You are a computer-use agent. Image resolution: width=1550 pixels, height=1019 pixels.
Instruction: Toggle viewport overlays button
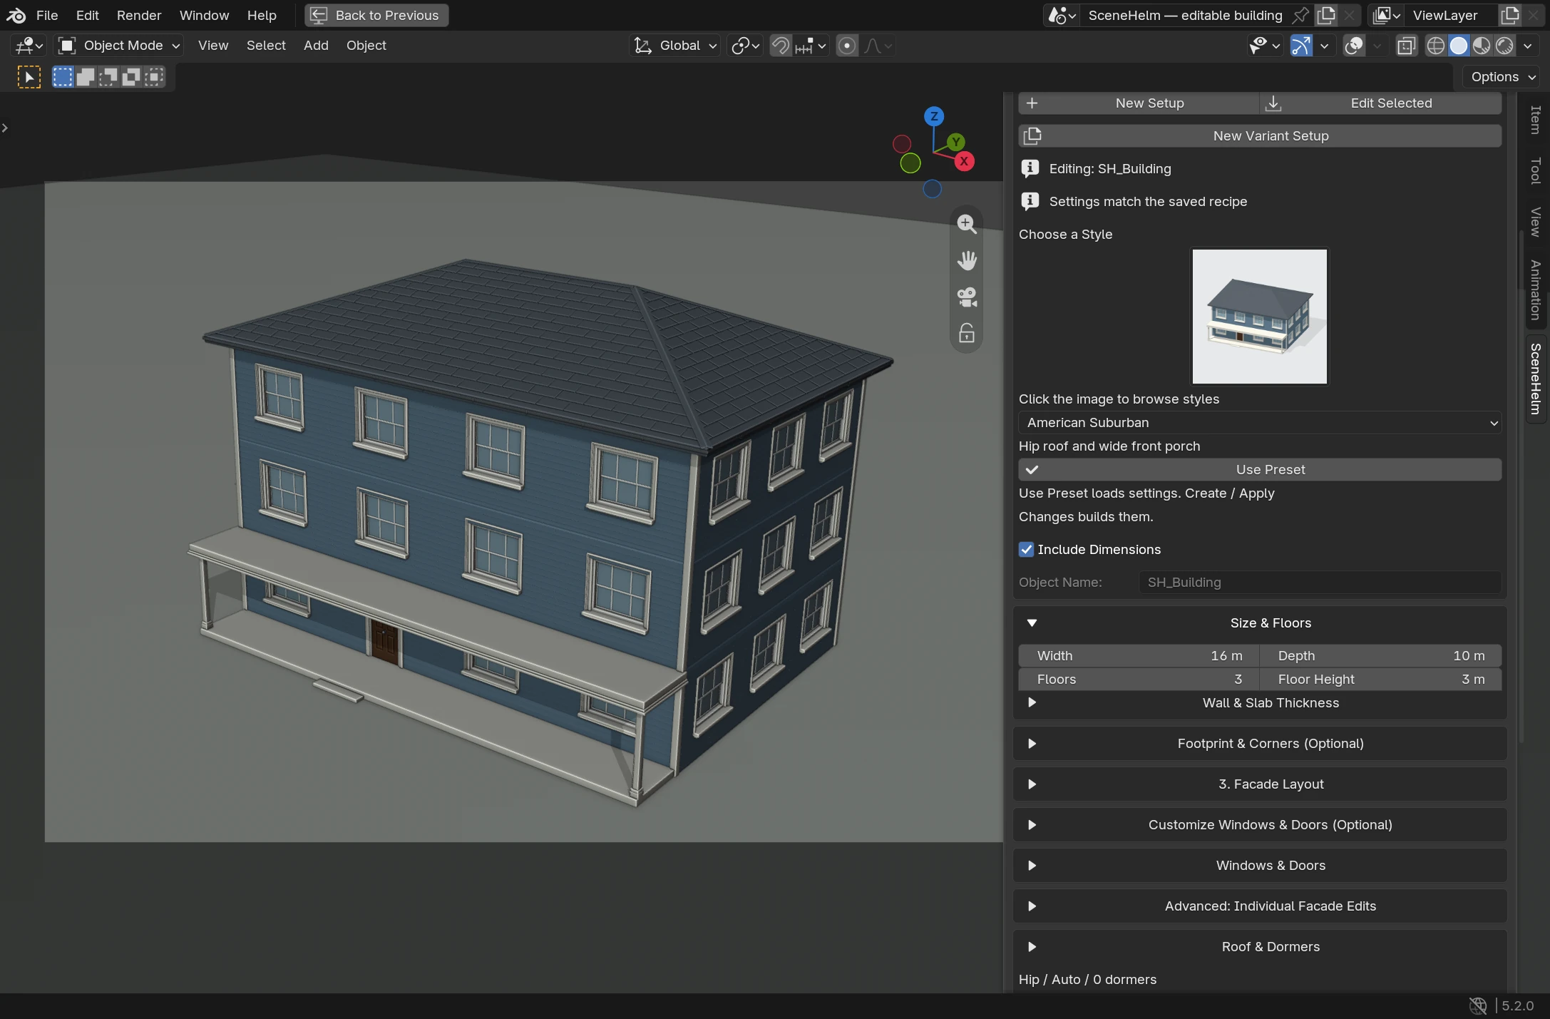(1353, 46)
